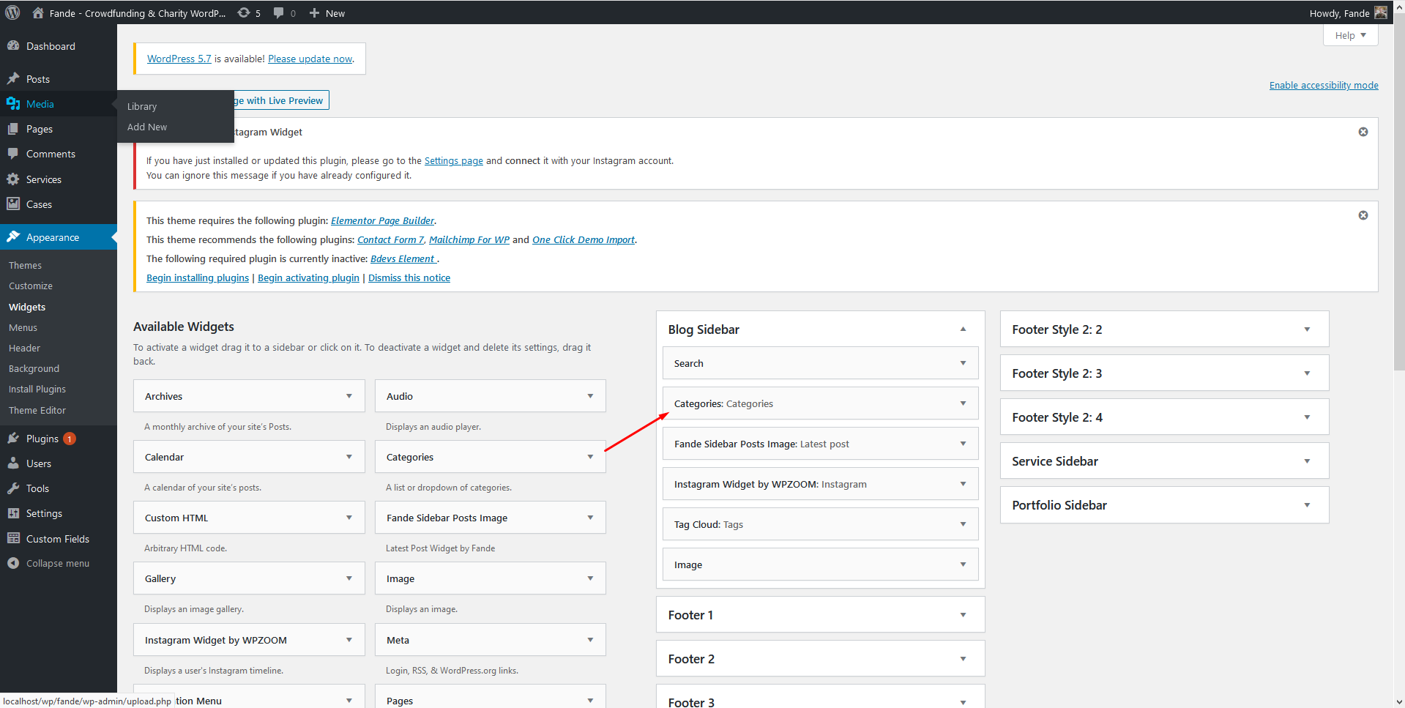Expand the Footer 2 widget area
Image resolution: width=1405 pixels, height=708 pixels.
(964, 659)
